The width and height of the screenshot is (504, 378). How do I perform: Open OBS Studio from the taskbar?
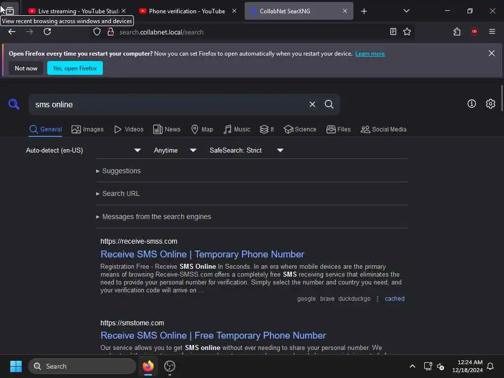pos(169,366)
